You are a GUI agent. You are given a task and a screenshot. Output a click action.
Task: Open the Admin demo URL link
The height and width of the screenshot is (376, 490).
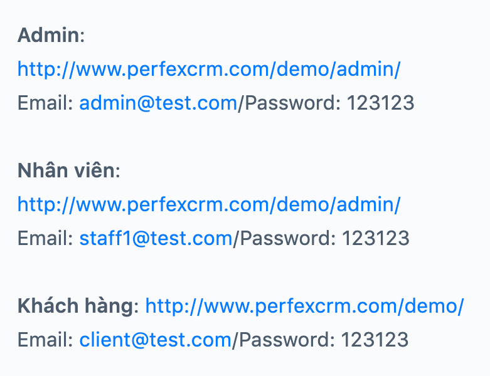pos(209,69)
